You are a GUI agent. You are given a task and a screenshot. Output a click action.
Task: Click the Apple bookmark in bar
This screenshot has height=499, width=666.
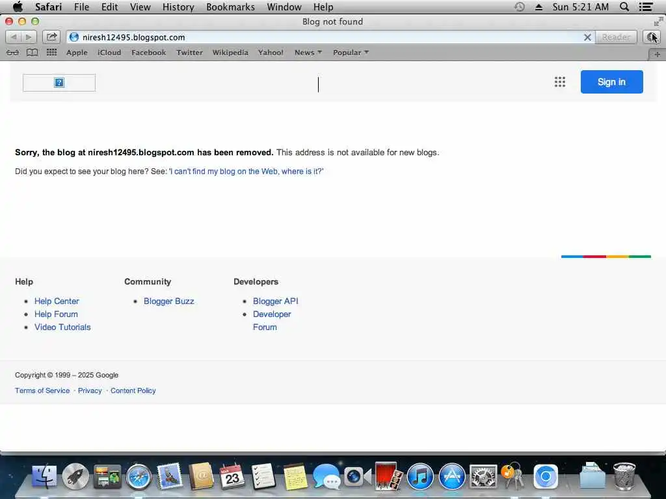tap(77, 53)
